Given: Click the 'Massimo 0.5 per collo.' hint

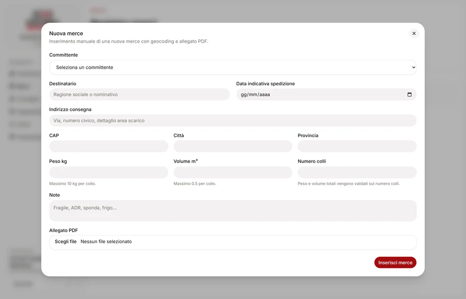Looking at the screenshot, I should [x=195, y=184].
